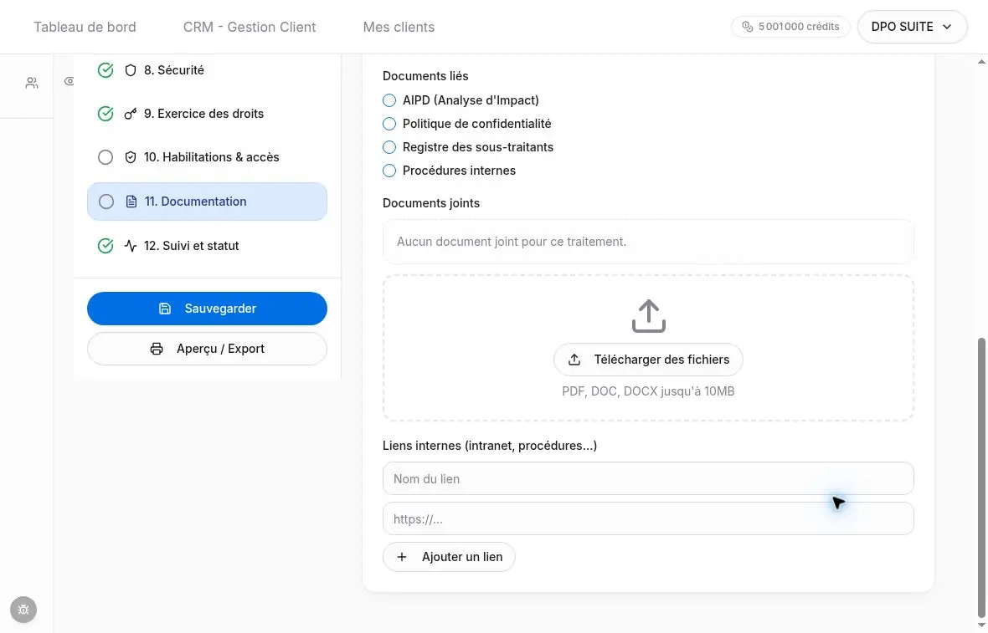
Task: Click the Sauvegarder button
Action: pyautogui.click(x=207, y=309)
